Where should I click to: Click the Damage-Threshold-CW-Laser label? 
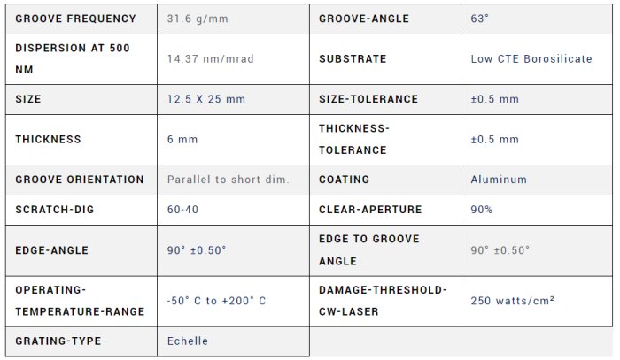tap(383, 301)
